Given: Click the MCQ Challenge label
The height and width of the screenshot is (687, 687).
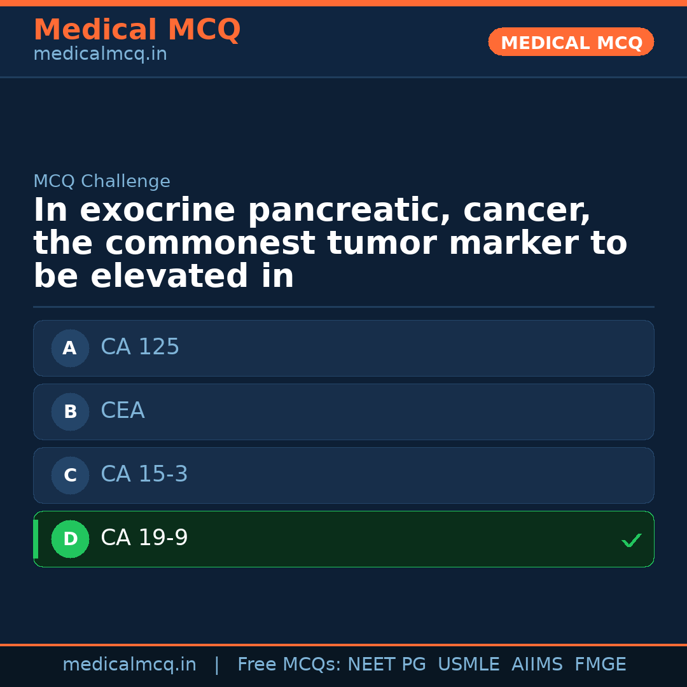Looking at the screenshot, I should pos(102,182).
